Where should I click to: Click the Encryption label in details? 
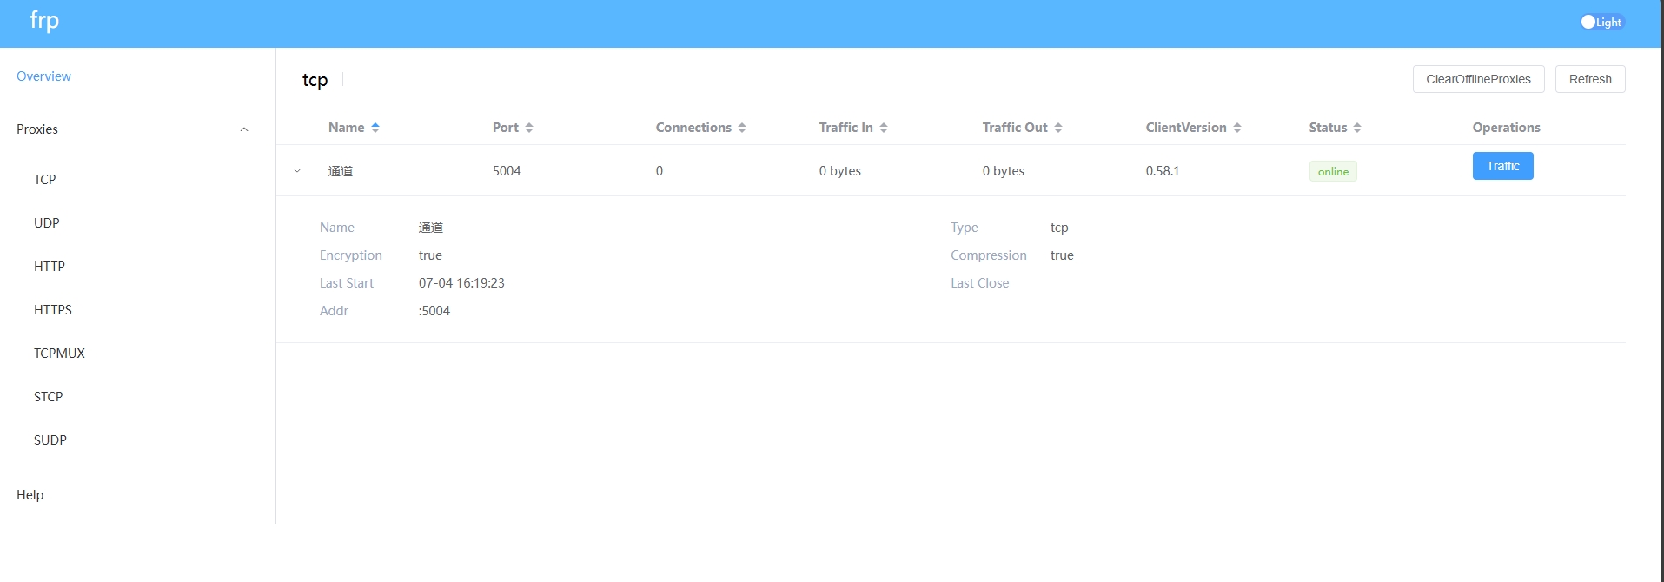tap(351, 255)
